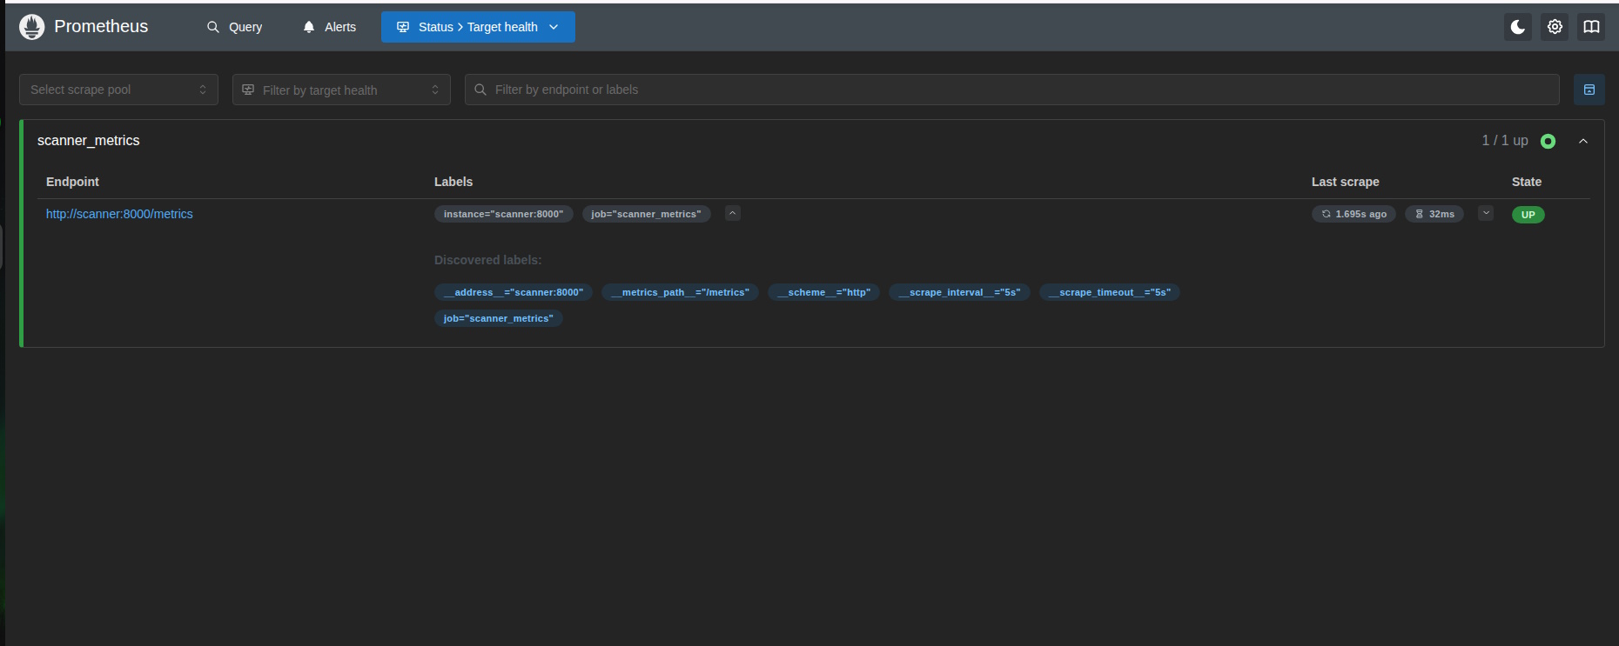Focus the Filter by endpoint or labels field

1012,90
